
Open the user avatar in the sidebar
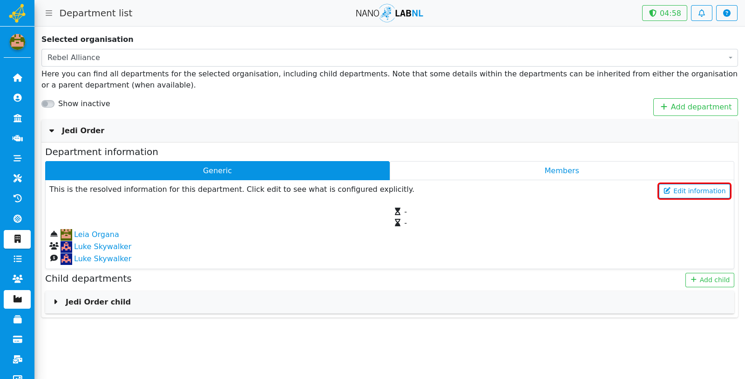[x=17, y=42]
